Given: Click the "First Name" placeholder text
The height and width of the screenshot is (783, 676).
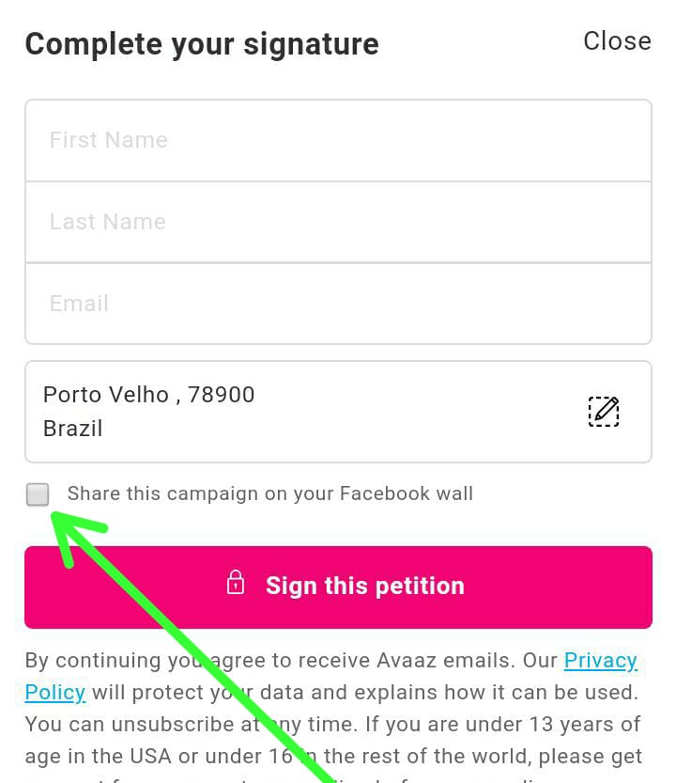Looking at the screenshot, I should (x=108, y=140).
